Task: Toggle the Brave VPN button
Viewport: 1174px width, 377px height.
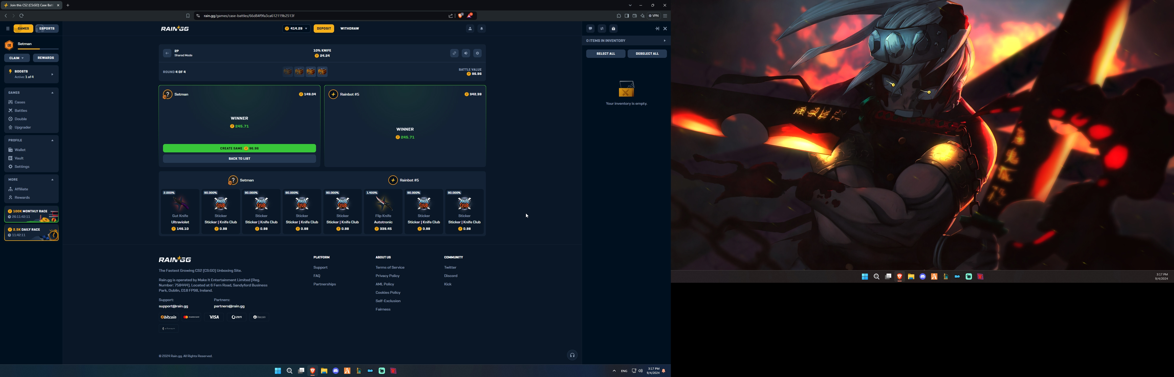Action: tap(654, 16)
